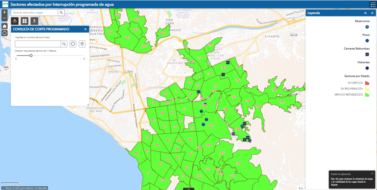Close the Consulta de Corte Programado panel
The width and height of the screenshot is (377, 190).
pyautogui.click(x=85, y=29)
